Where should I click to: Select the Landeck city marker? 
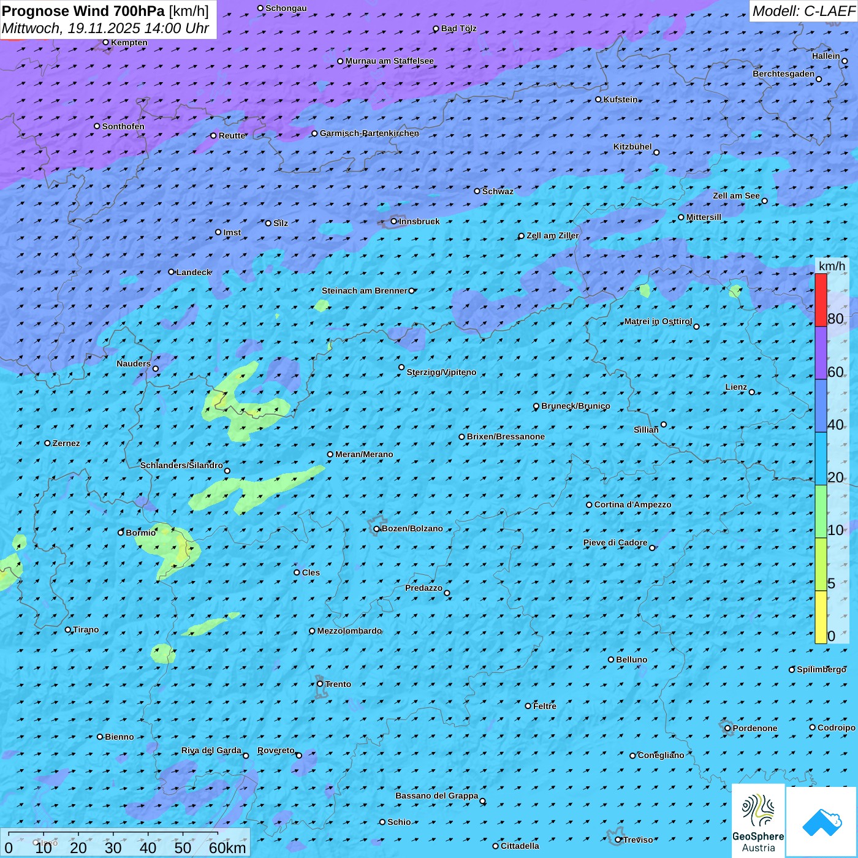tap(172, 272)
